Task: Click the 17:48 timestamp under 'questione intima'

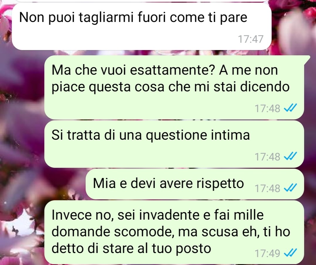Action: (x=267, y=157)
